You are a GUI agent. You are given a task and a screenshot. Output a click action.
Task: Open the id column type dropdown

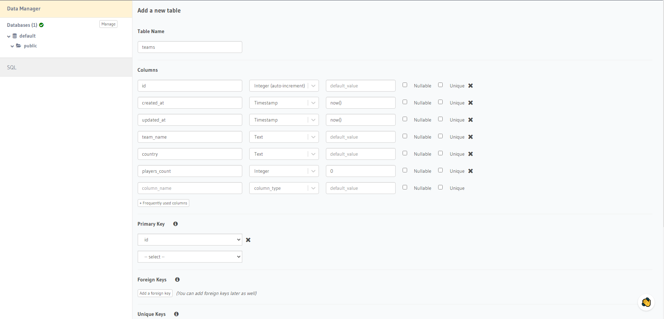pyautogui.click(x=284, y=86)
